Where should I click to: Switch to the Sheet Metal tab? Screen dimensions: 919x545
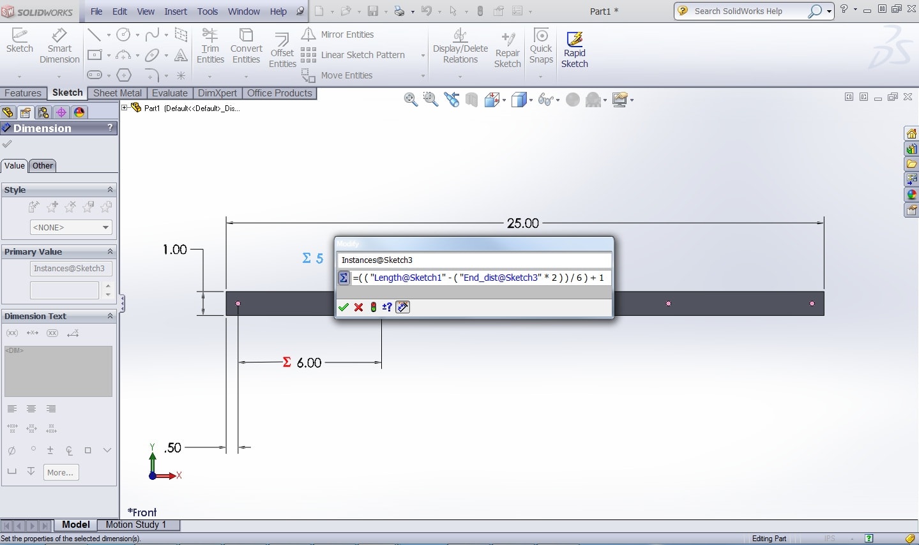(x=118, y=93)
